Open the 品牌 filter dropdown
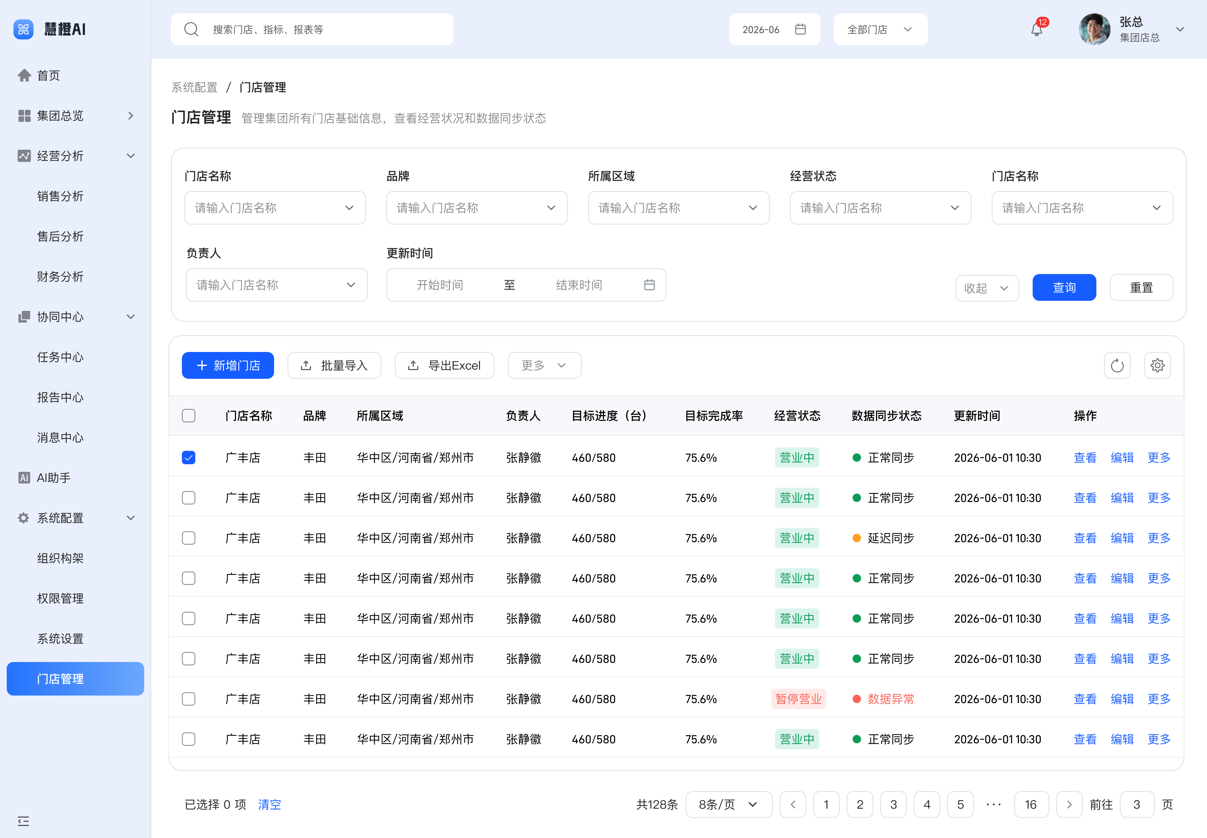The height and width of the screenshot is (838, 1207). click(x=477, y=208)
